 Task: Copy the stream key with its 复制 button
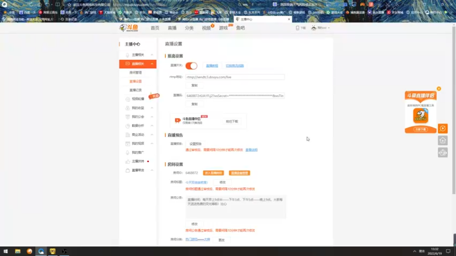pos(194,104)
